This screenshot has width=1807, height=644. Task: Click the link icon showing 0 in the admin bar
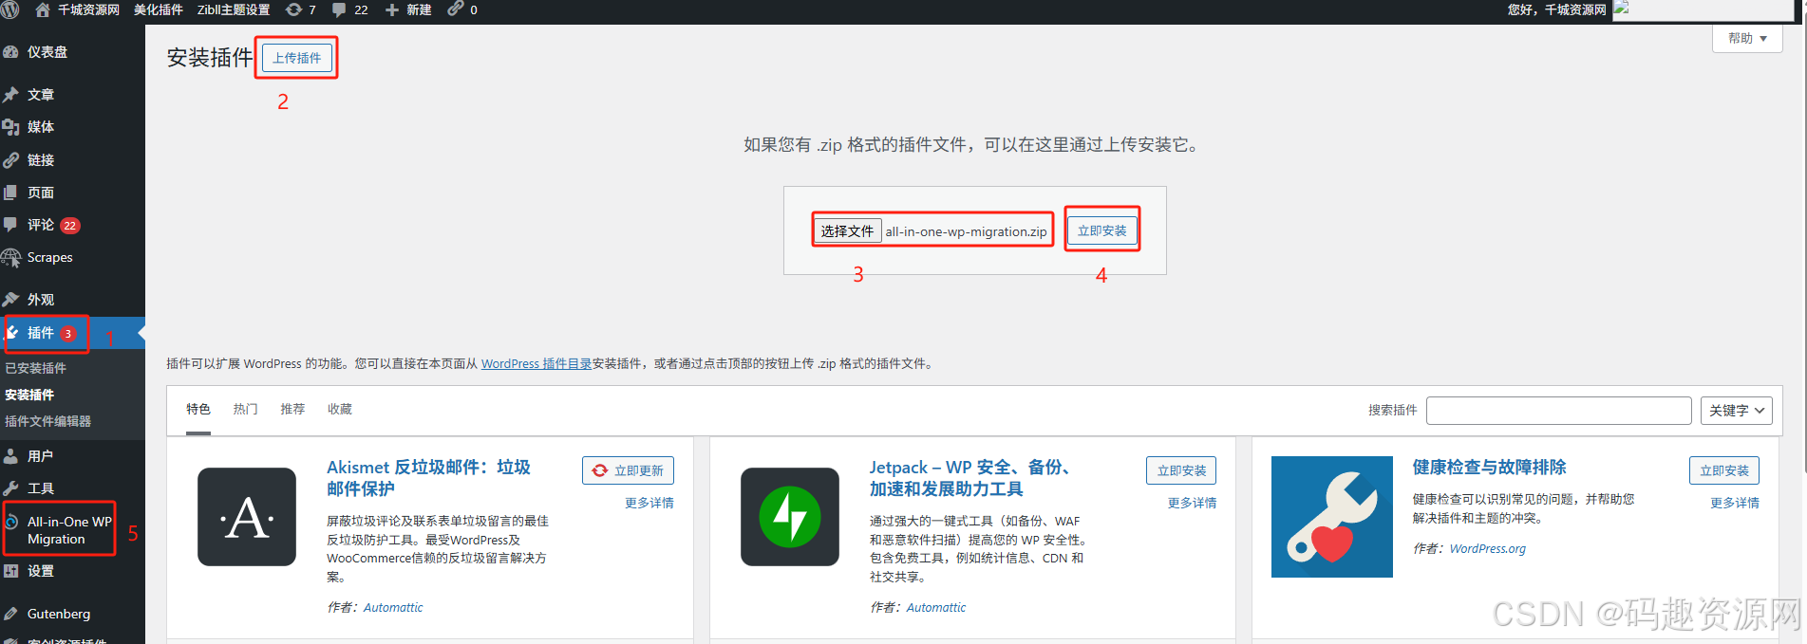[456, 9]
